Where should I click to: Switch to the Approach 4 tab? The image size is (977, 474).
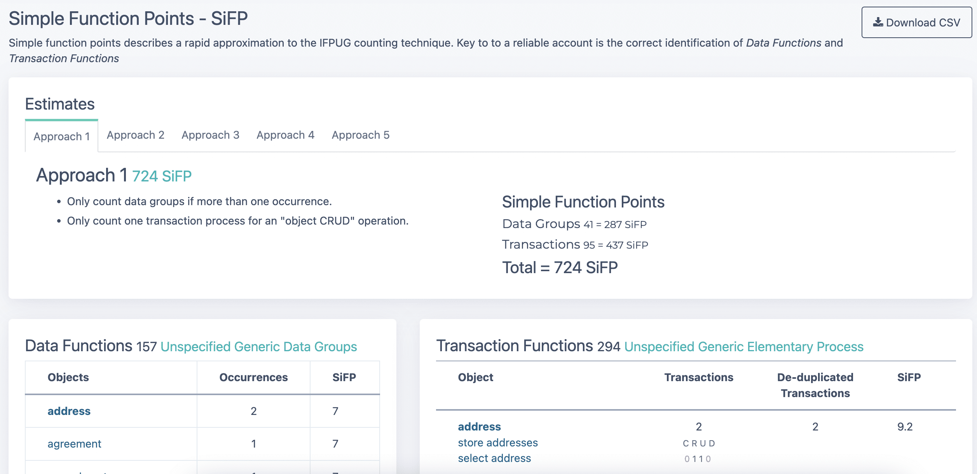(x=286, y=135)
